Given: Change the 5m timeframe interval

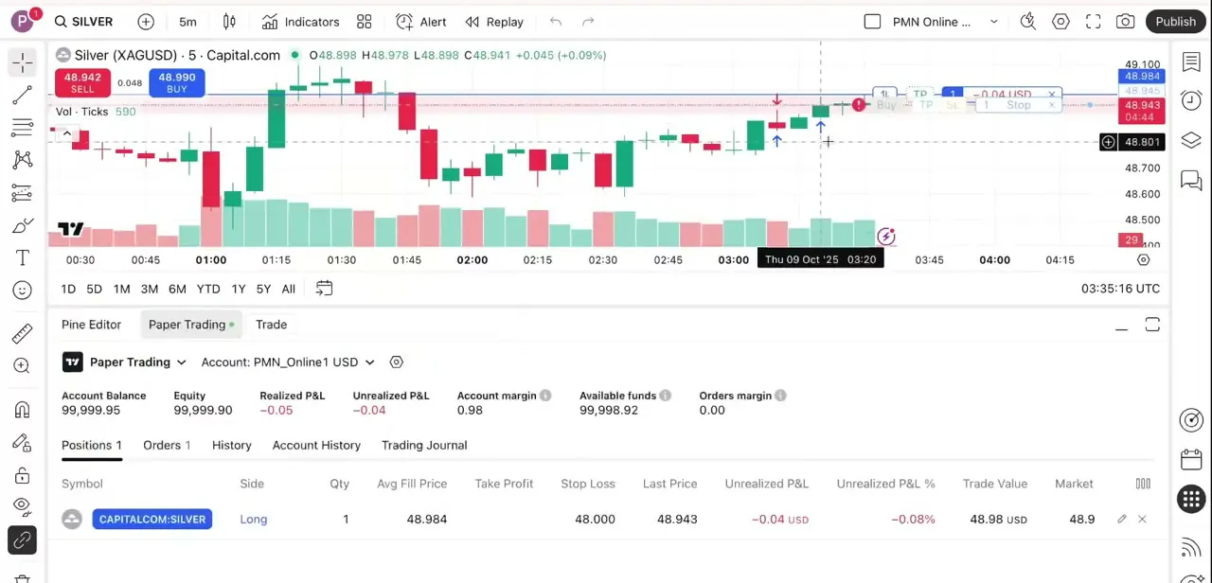Looking at the screenshot, I should [187, 22].
